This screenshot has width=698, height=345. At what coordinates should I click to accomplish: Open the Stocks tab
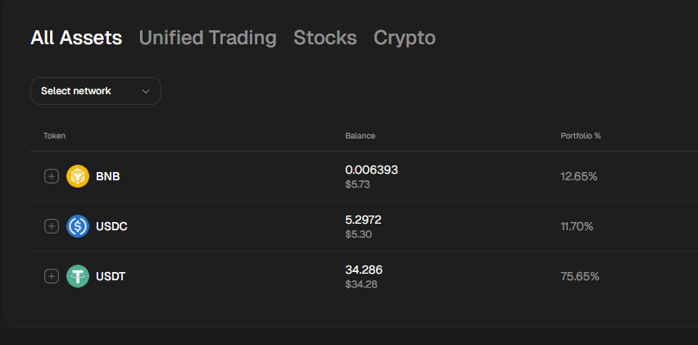(x=325, y=38)
